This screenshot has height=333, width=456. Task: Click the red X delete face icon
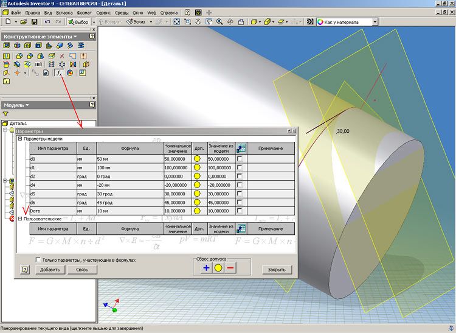pyautogui.click(x=61, y=56)
